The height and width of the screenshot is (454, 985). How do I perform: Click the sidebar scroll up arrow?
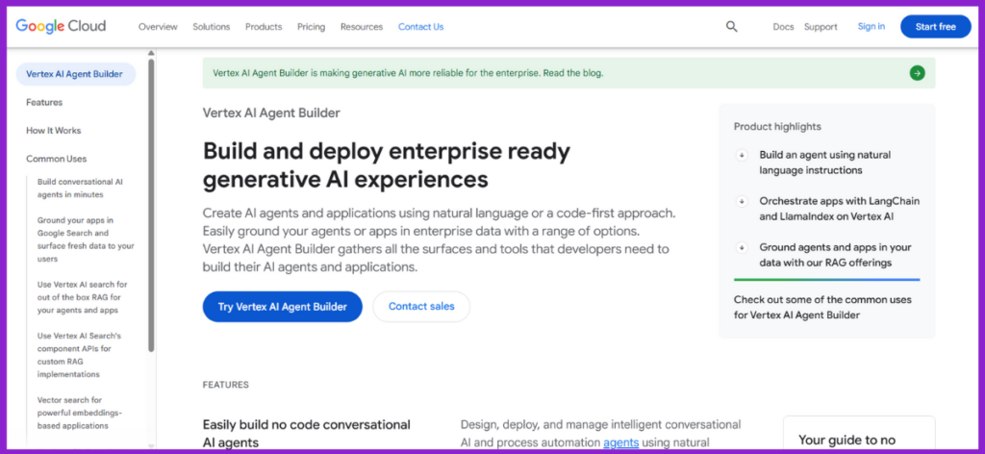151,53
